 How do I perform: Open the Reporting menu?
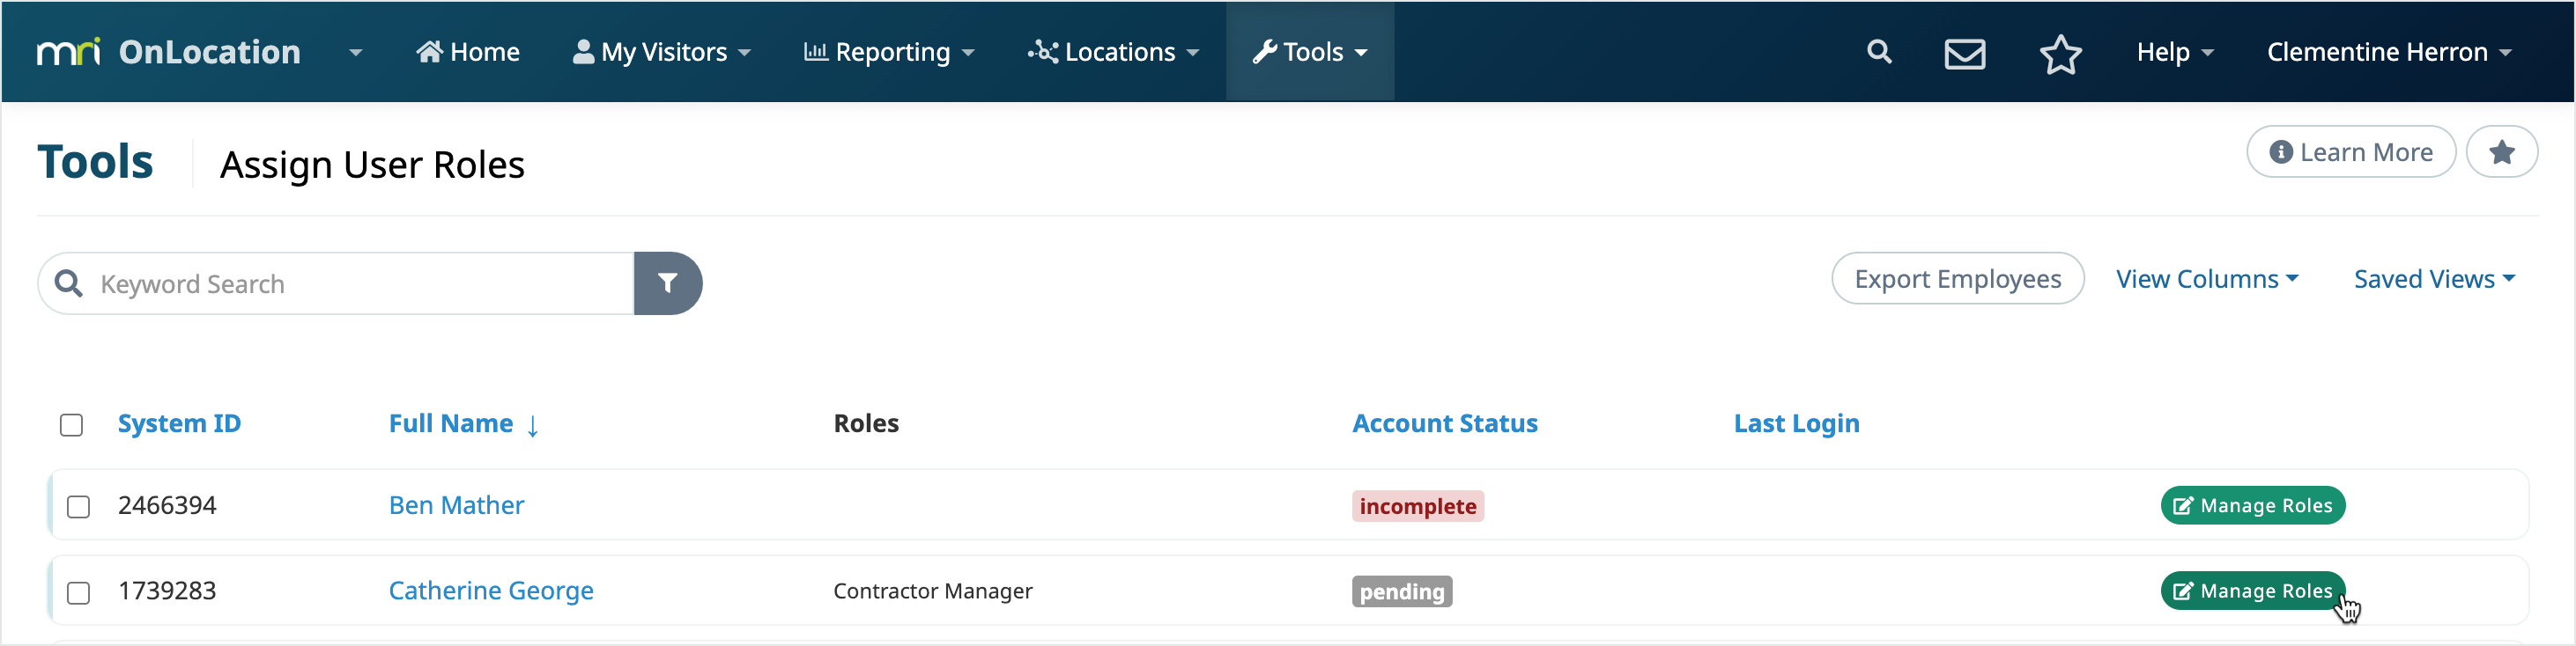point(889,52)
